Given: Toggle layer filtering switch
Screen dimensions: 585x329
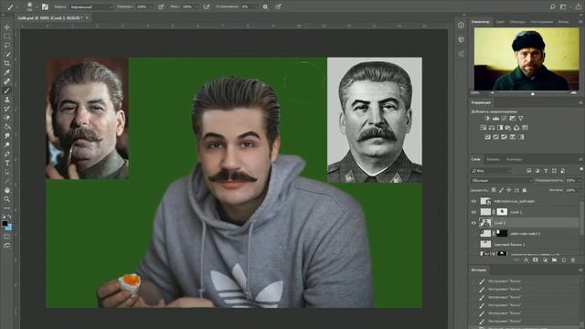Looking at the screenshot, I should [x=581, y=169].
